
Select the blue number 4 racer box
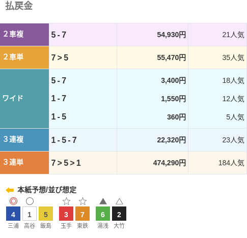[x=13, y=214]
